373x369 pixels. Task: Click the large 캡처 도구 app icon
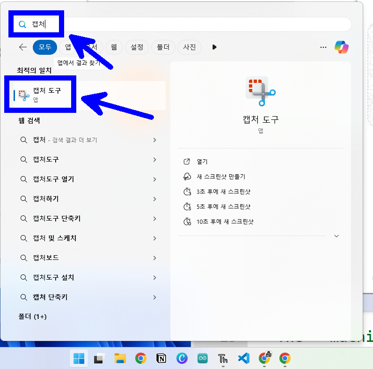pos(261,91)
